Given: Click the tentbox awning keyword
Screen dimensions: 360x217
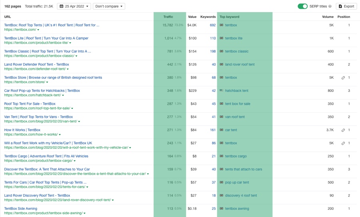Looking at the screenshot, I should [x=237, y=208].
